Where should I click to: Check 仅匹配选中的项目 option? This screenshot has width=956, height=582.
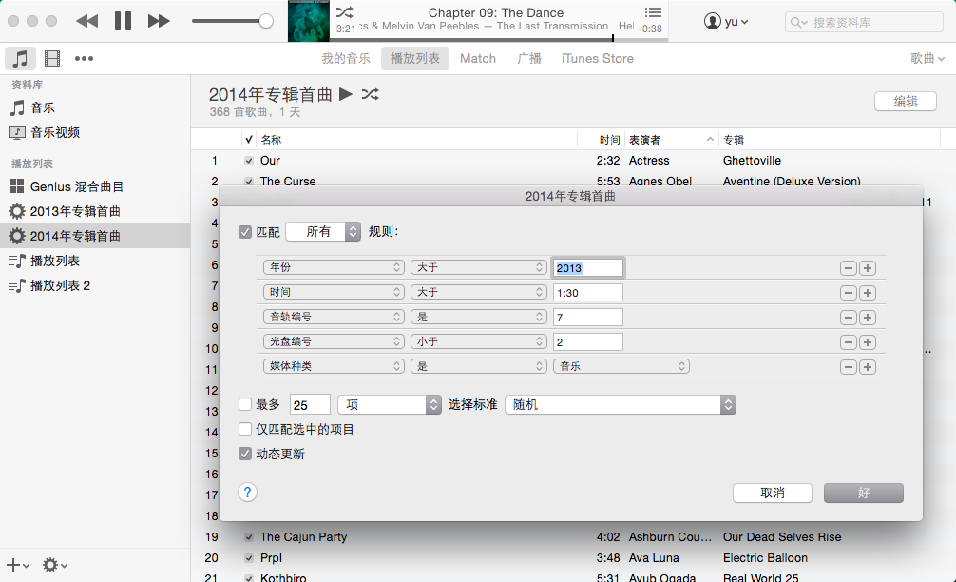point(245,429)
